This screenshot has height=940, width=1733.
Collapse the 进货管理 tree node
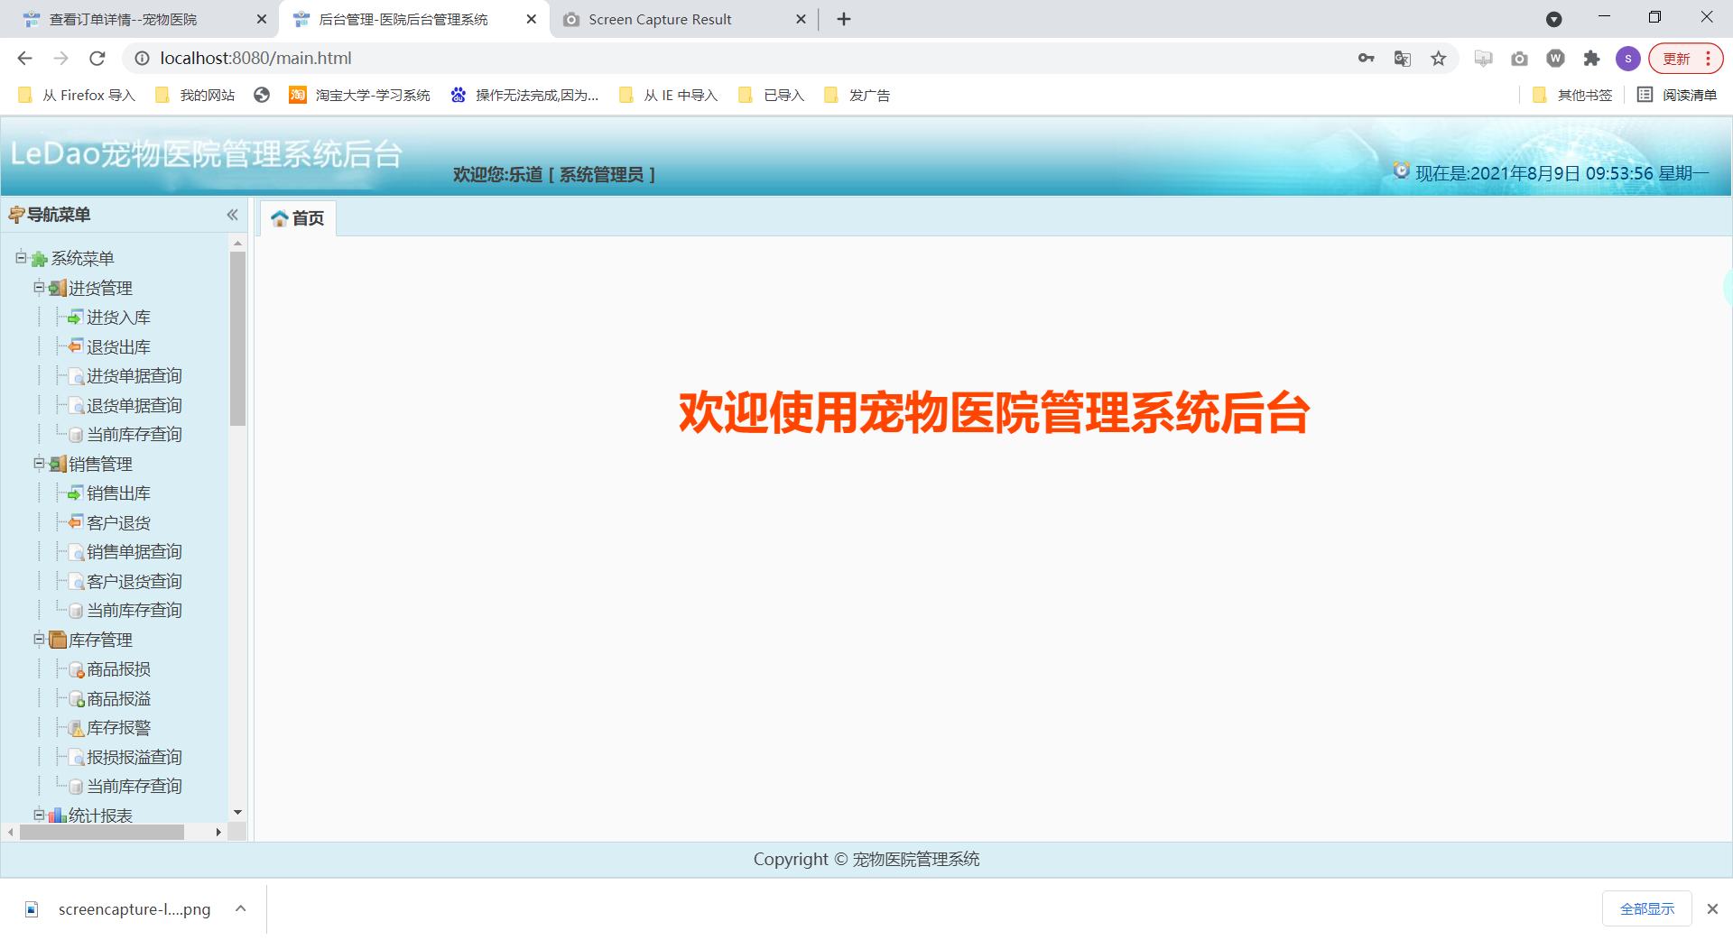38,288
